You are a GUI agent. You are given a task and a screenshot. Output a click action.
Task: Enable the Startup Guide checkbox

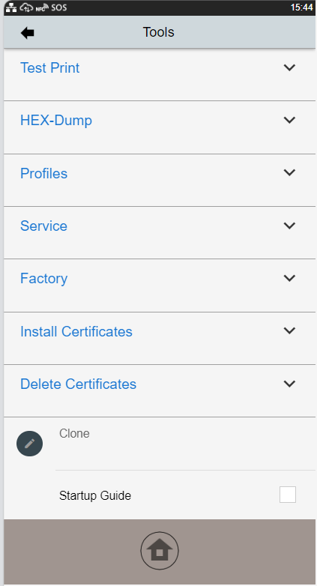[x=288, y=495]
